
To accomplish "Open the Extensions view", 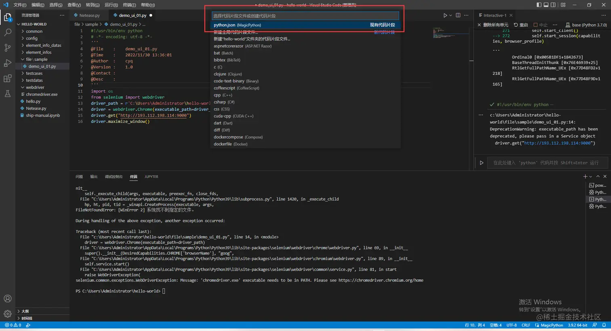I will click(8, 78).
